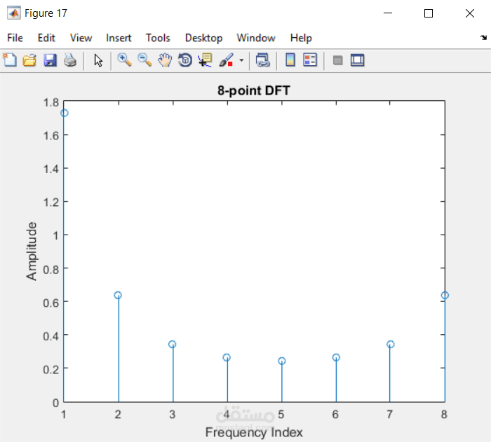Open the brush color dropdown arrow
The image size is (491, 442).
(x=241, y=60)
